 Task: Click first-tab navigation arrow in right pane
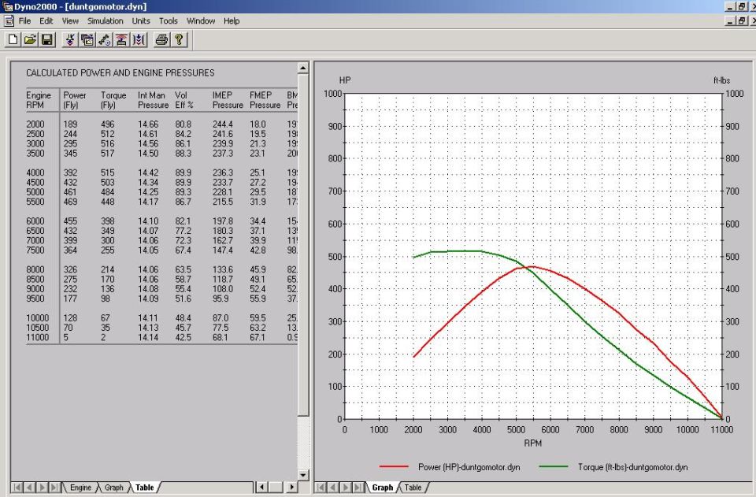[321, 488]
